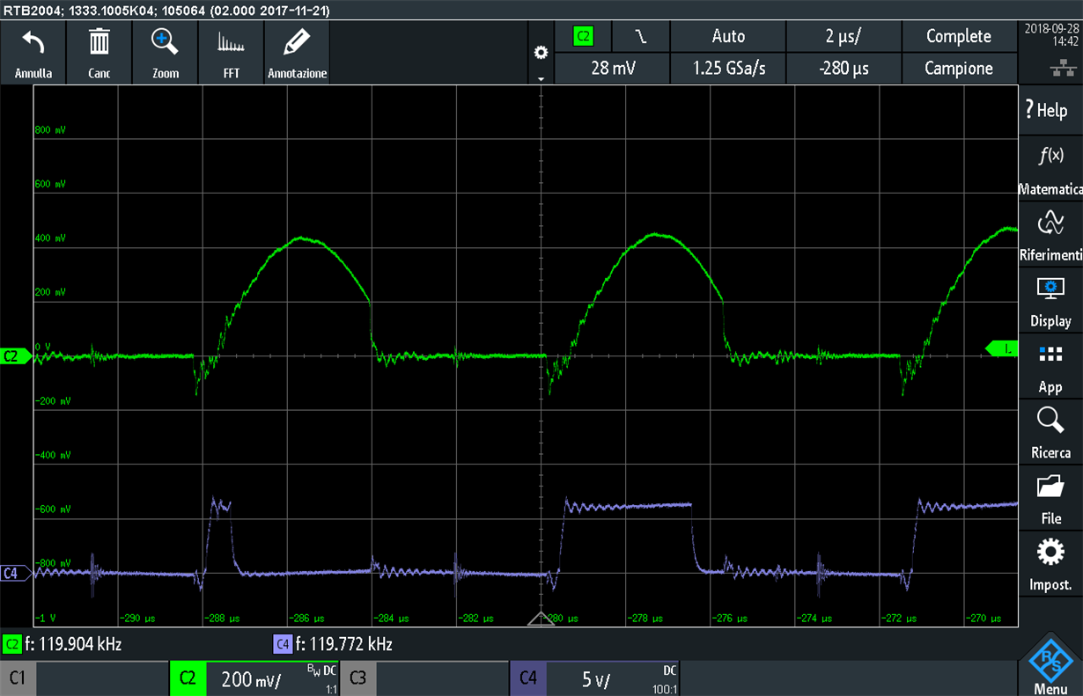
Task: Click the falling edge trigger slope icon
Action: tap(641, 36)
